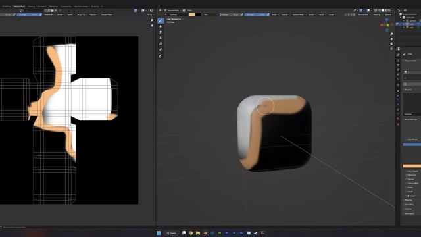Select the Annotate tool in viewport toolbar
Viewport: 421px width, 237px height.
click(x=161, y=56)
